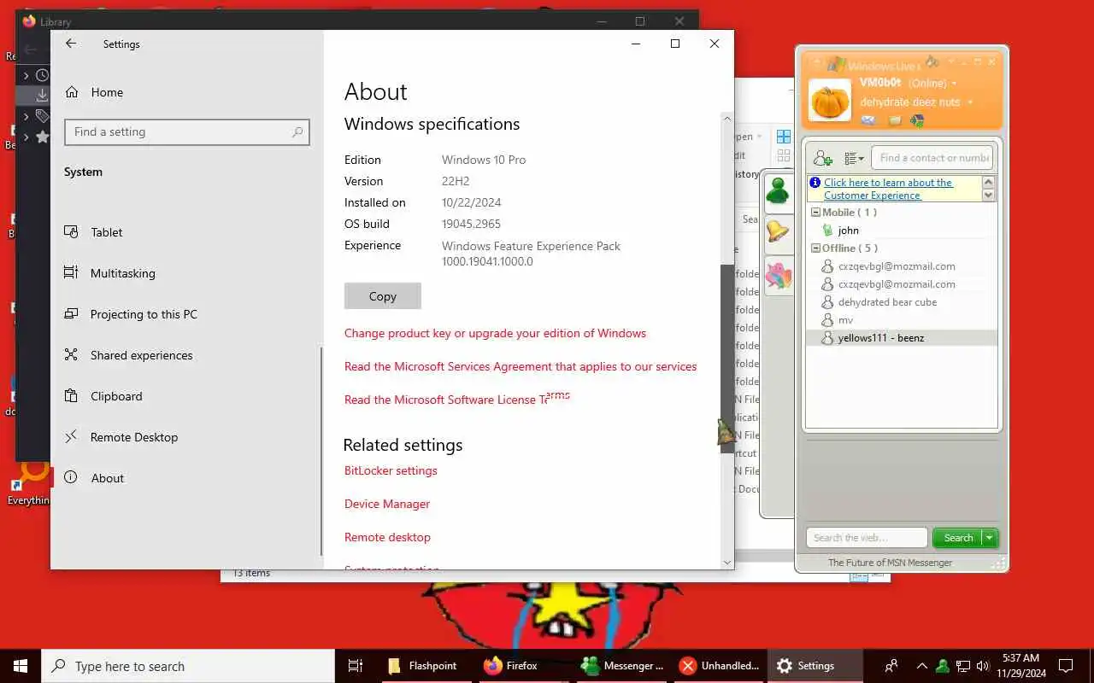Show hidden tray icons chevron

(x=921, y=666)
